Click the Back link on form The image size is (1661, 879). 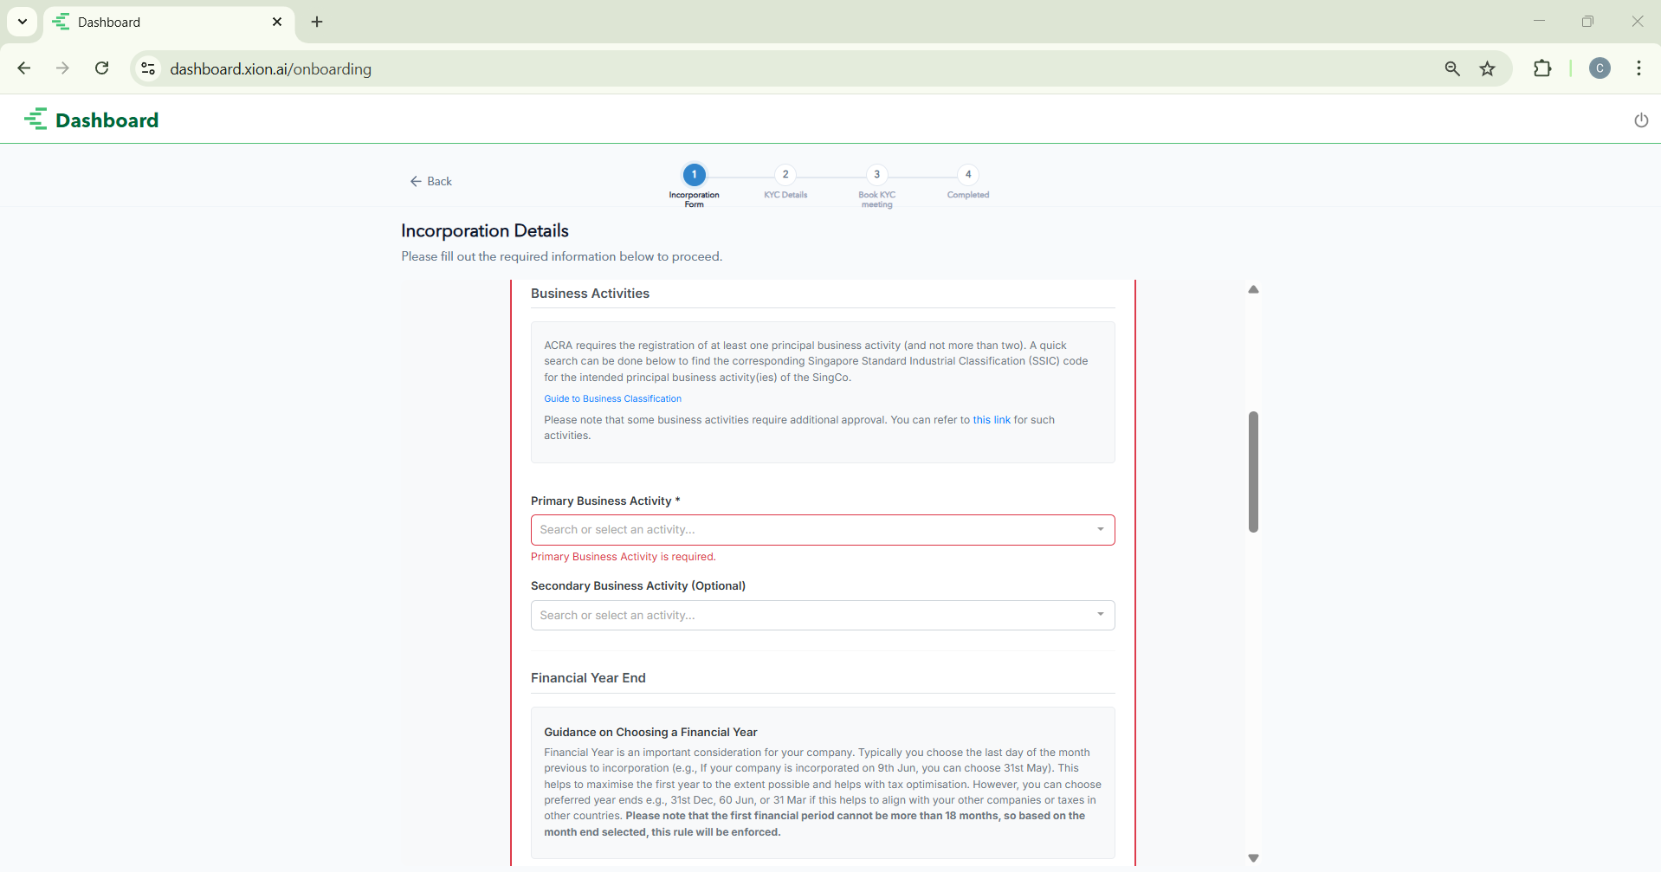point(431,181)
